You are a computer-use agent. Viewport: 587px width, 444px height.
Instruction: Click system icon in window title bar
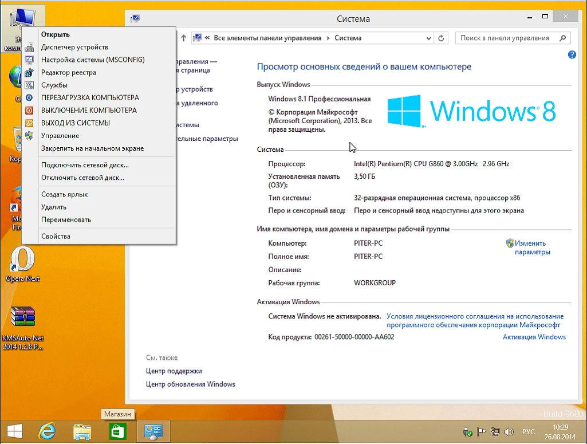click(135, 19)
